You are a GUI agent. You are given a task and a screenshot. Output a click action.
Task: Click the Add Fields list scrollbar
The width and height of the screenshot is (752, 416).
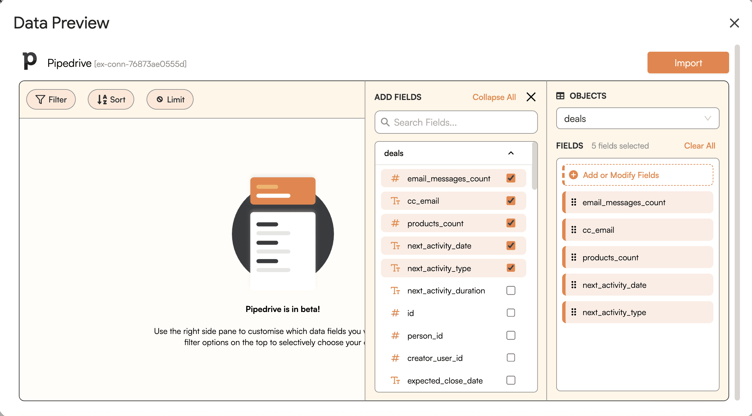point(534,166)
